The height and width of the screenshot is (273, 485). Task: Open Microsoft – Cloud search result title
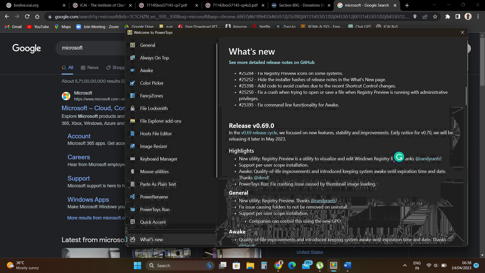point(93,108)
